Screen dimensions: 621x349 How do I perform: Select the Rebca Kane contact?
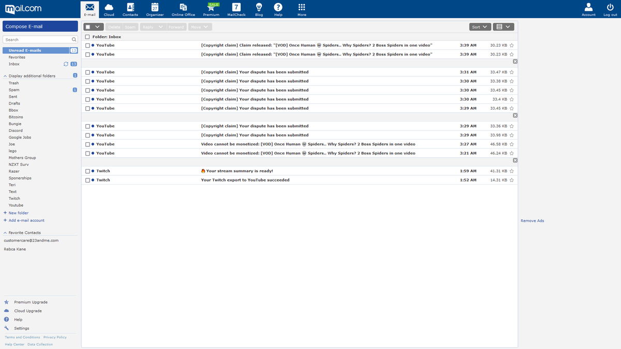pos(15,249)
